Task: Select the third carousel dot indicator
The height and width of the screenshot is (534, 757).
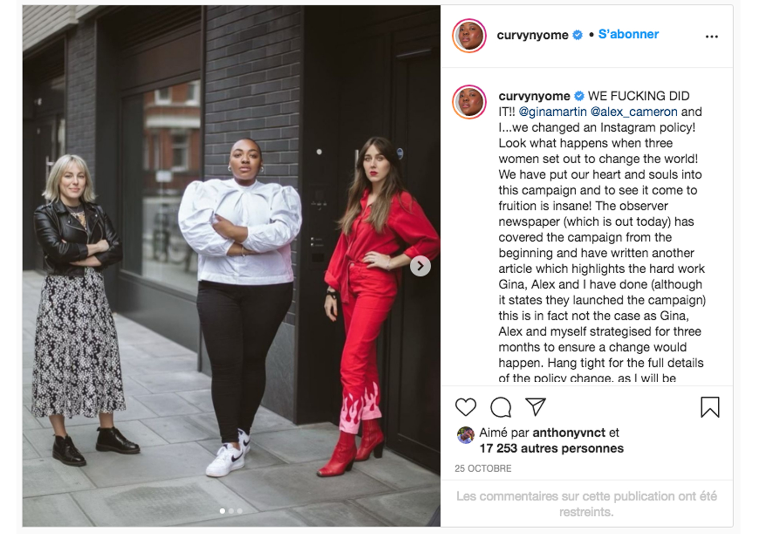Action: coord(240,511)
